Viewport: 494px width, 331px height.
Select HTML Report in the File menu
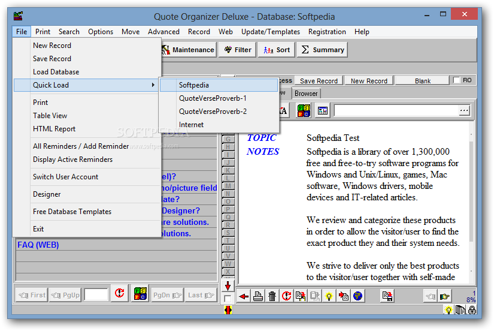coord(87,129)
